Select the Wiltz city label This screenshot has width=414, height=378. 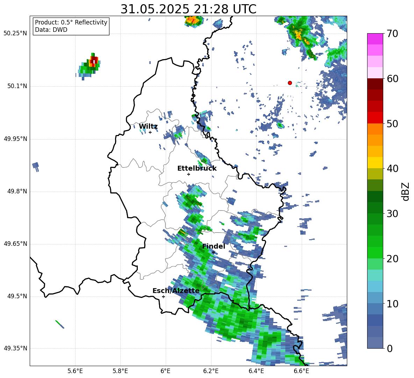[x=148, y=127]
